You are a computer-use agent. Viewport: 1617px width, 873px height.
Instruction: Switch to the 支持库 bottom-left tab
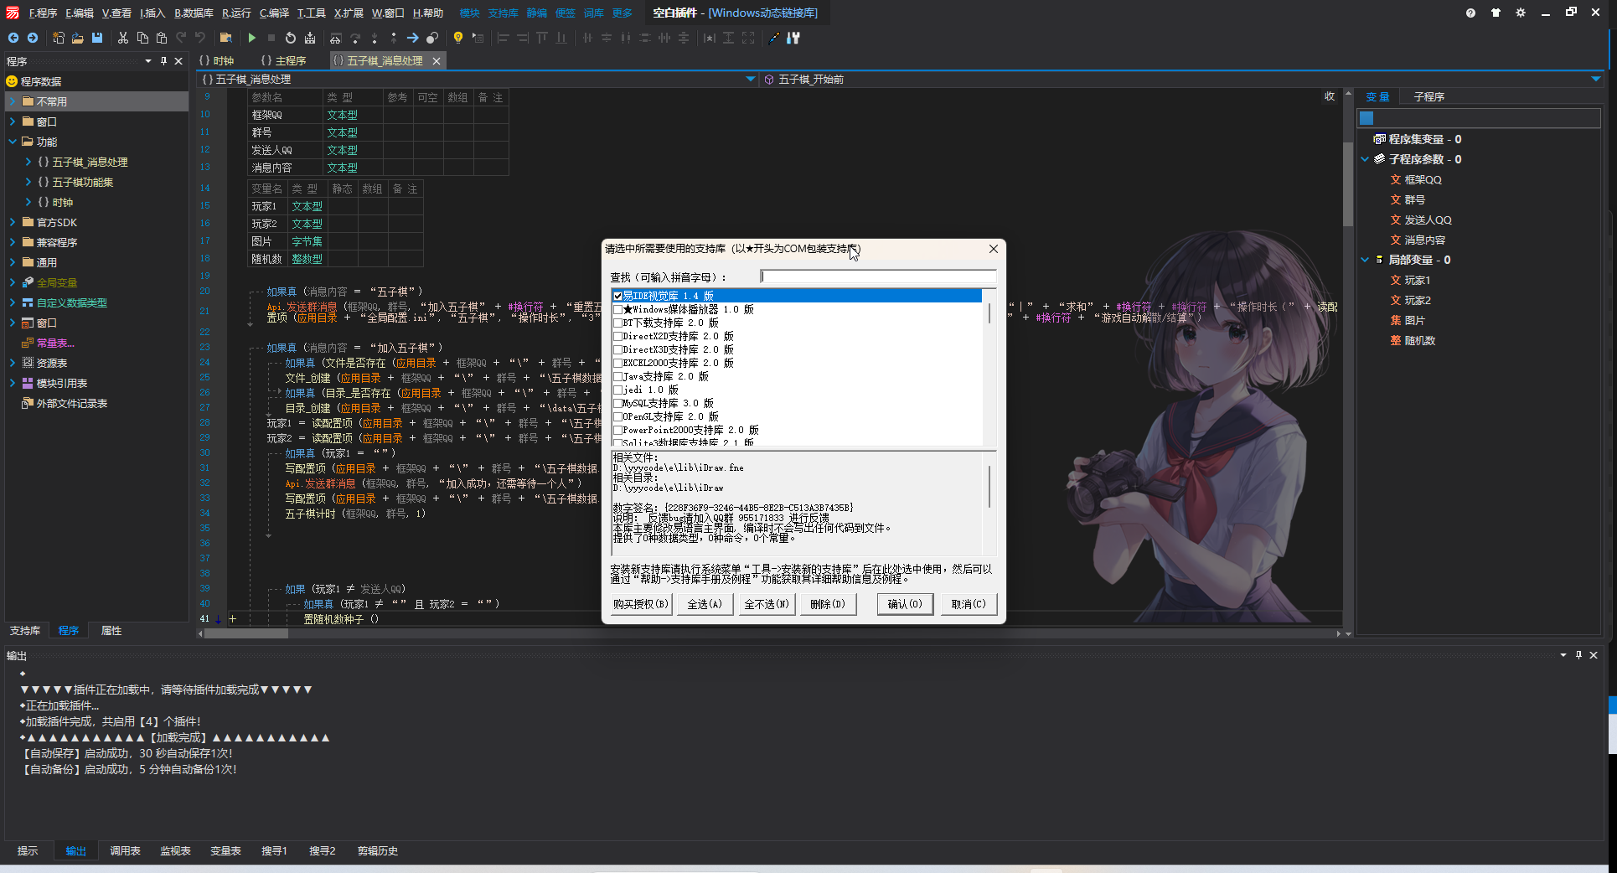pos(25,631)
